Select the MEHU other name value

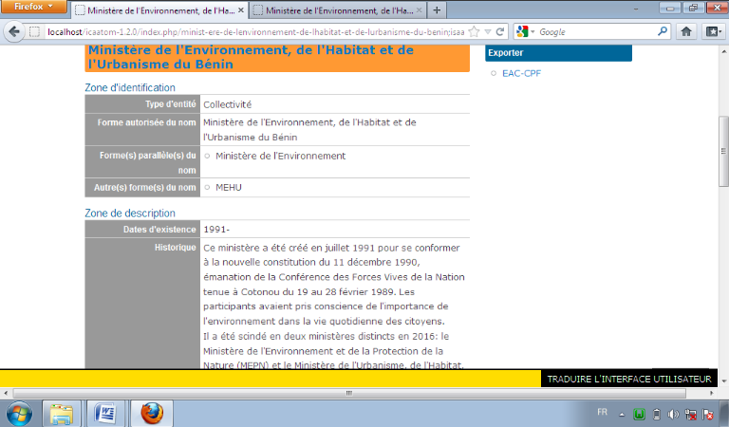click(228, 187)
